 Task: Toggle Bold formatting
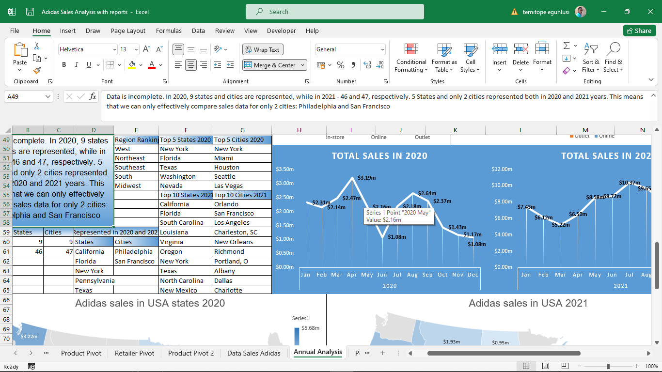(x=64, y=65)
